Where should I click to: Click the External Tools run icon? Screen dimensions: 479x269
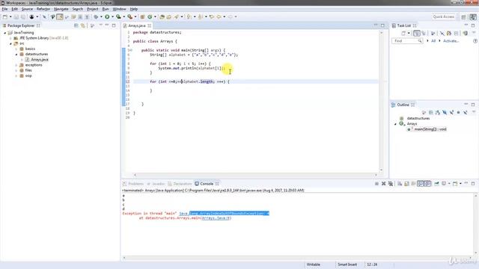tap(129, 16)
